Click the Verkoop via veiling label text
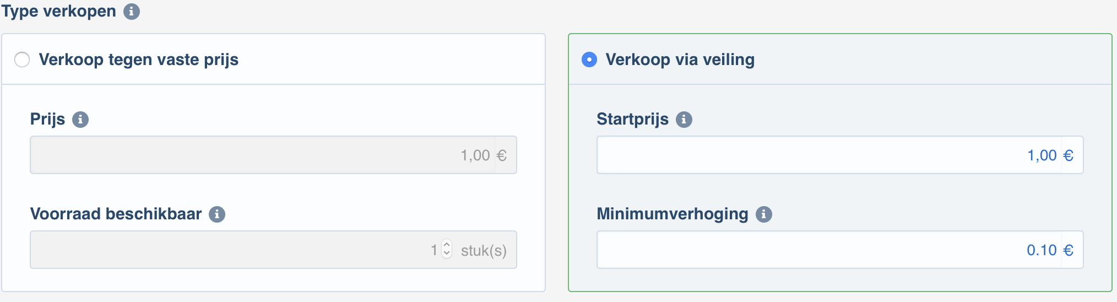 pos(680,60)
